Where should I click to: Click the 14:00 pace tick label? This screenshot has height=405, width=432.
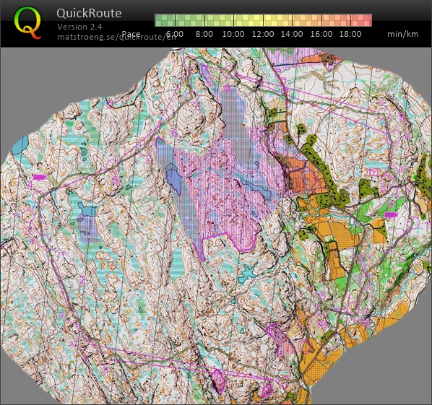(292, 34)
